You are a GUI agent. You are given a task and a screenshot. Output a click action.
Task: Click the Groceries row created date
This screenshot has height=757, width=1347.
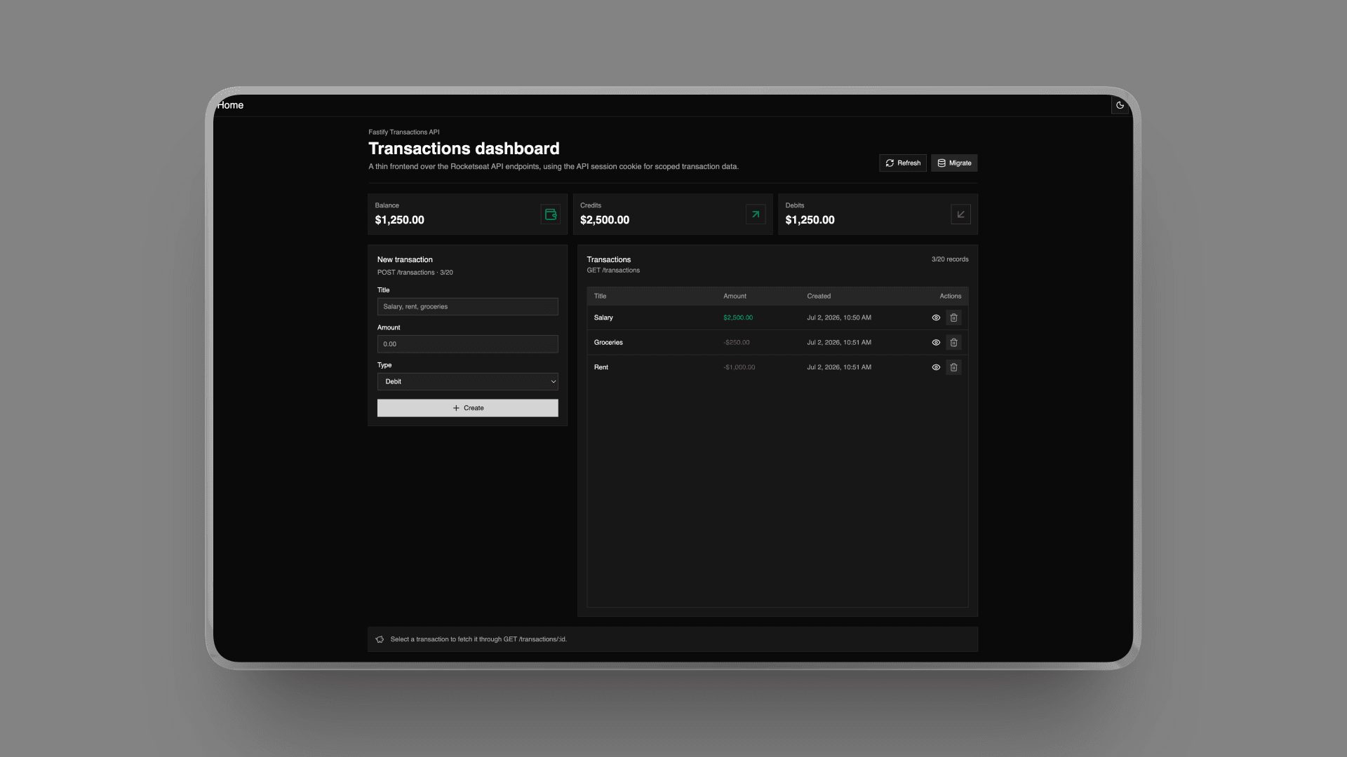pyautogui.click(x=839, y=343)
